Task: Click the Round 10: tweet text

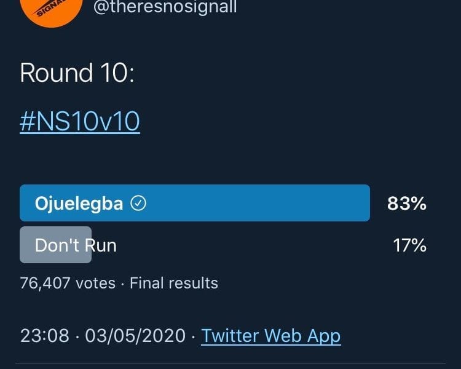Action: coord(77,73)
